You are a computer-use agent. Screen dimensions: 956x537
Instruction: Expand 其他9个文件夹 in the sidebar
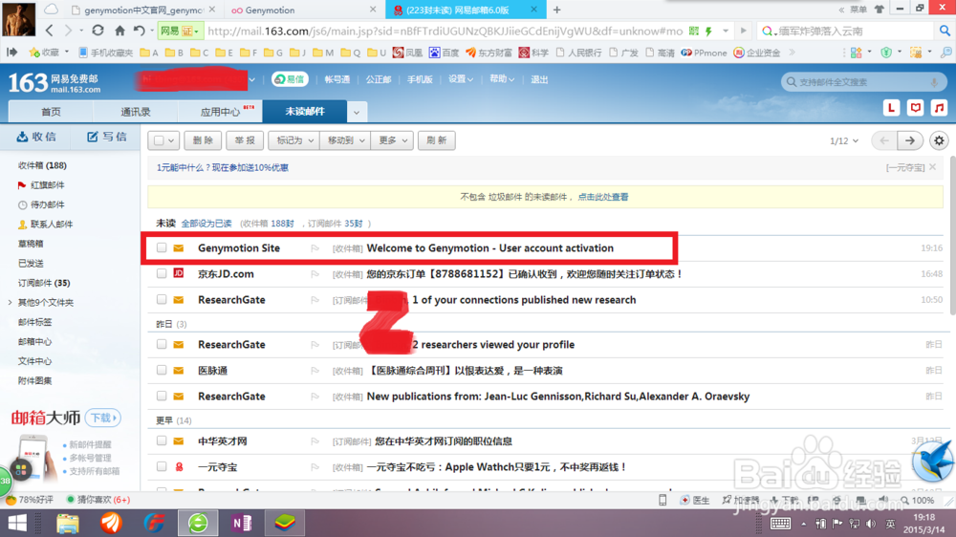10,302
